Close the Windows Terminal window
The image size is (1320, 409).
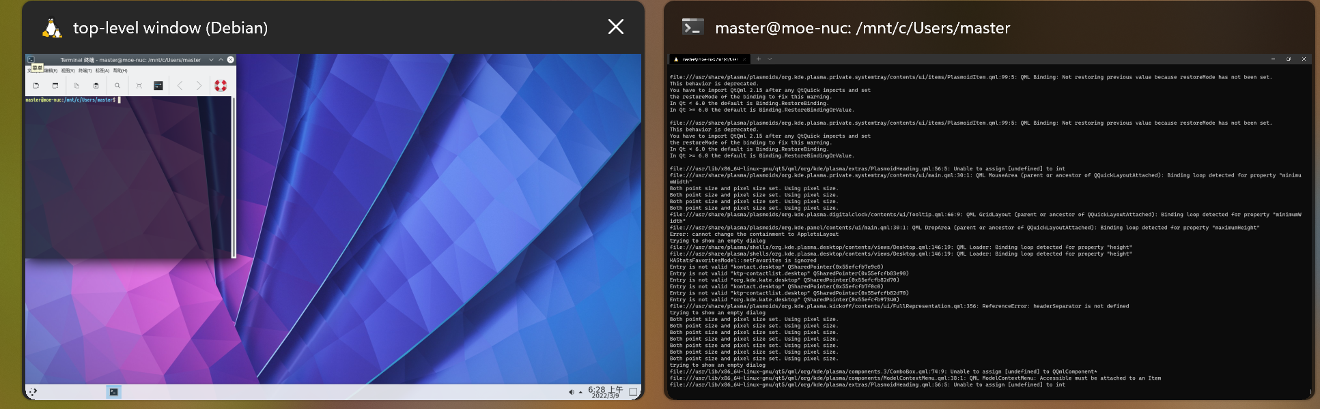coord(1304,59)
